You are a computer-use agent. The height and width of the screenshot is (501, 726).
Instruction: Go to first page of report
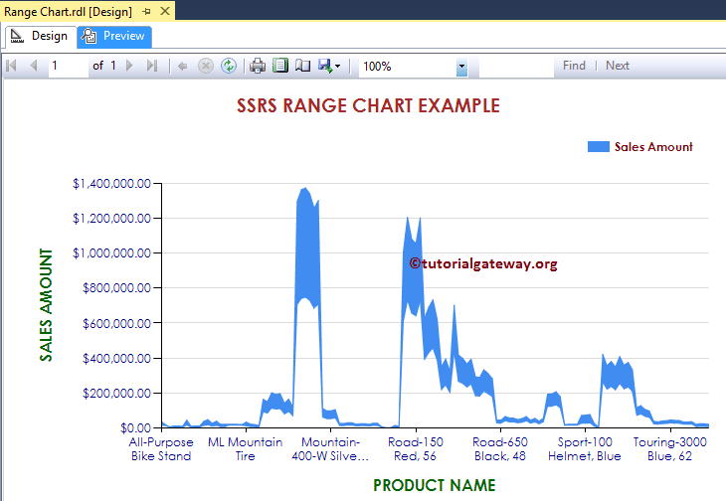point(12,66)
